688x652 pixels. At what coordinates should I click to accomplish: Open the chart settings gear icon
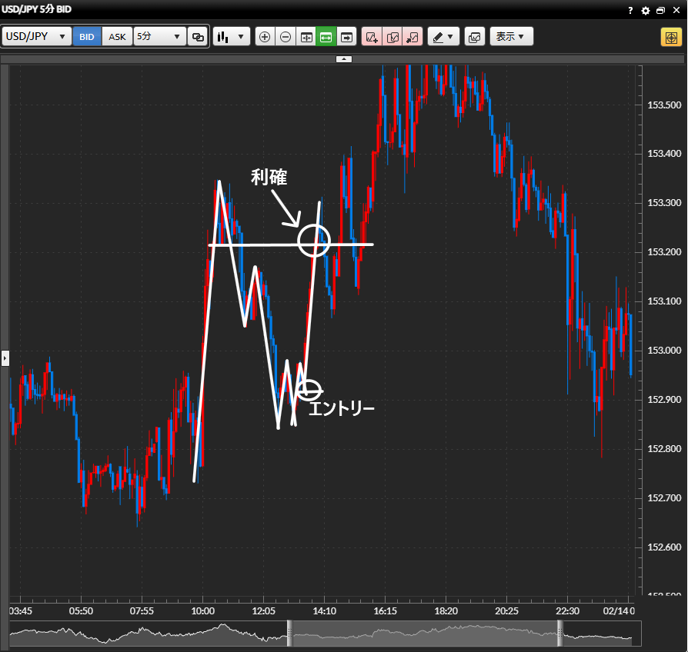[x=646, y=11]
